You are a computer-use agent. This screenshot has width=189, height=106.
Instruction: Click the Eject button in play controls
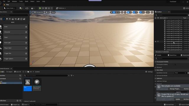click(49, 8)
